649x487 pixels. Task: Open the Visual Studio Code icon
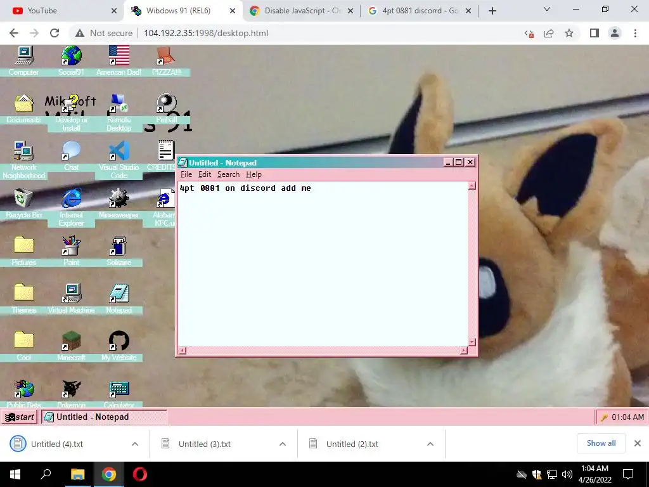[x=119, y=151]
